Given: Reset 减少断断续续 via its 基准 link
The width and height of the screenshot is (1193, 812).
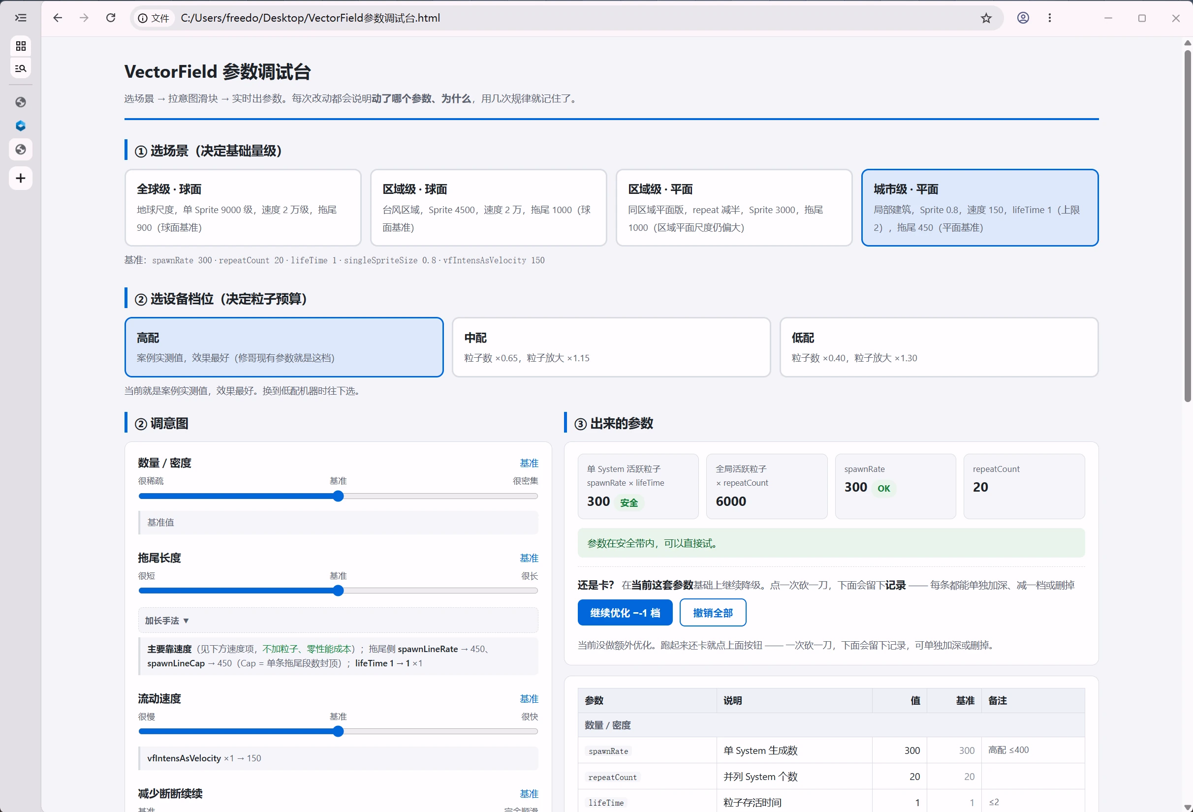Looking at the screenshot, I should (529, 793).
